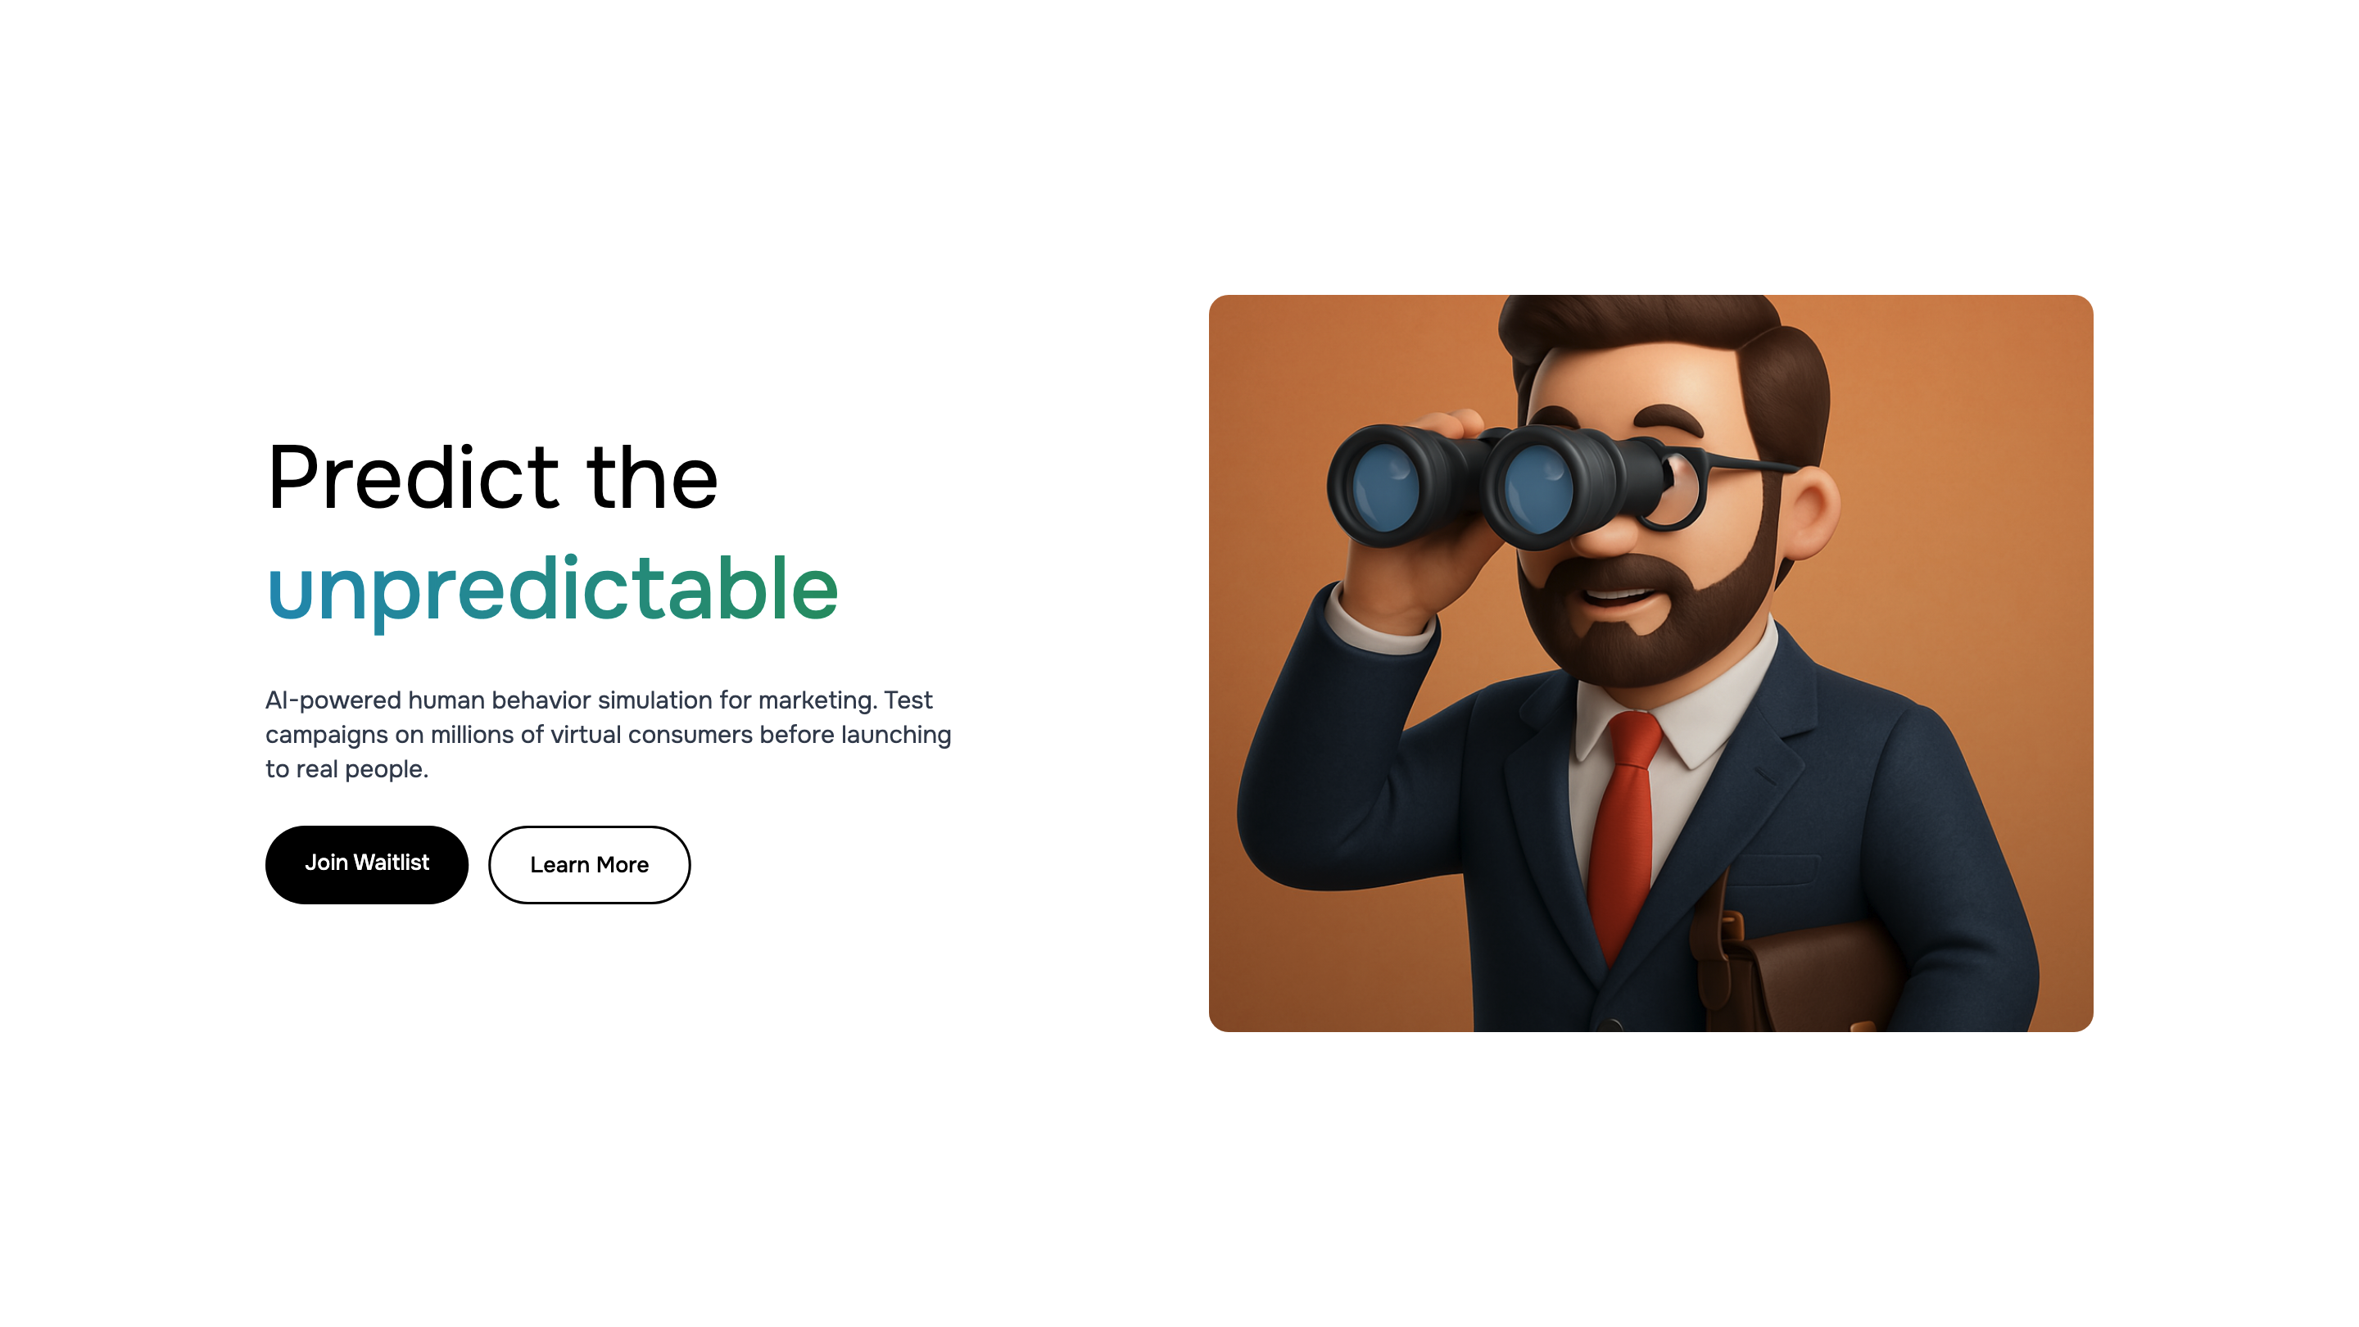Screen dimensions: 2359x1327
Task: Click the character's ear
Action: [1809, 513]
